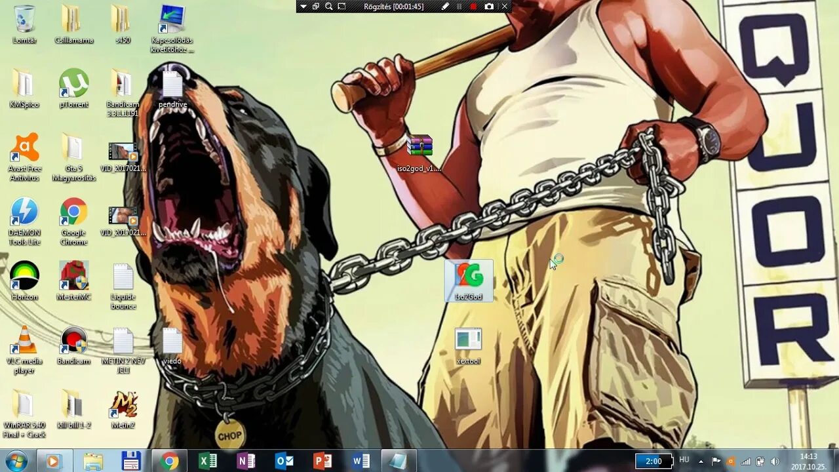Launch Avast Free Antivirus shortcut

click(25, 157)
